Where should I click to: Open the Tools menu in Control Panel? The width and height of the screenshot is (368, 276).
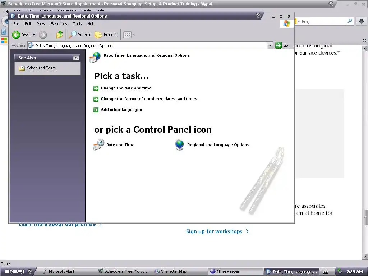[x=77, y=24]
